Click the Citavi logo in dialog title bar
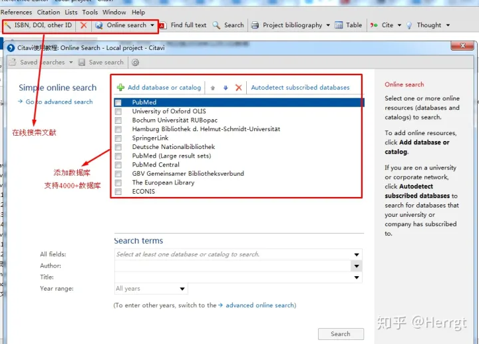479x344 pixels. 11,48
